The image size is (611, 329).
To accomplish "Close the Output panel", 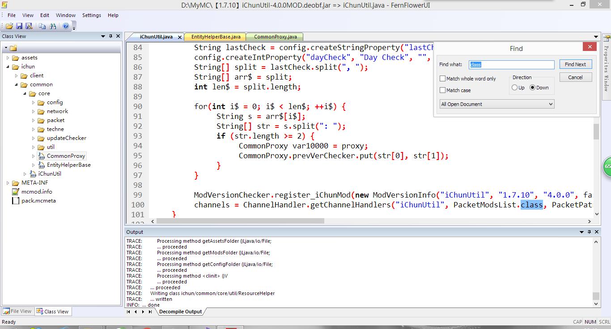I will [597, 232].
